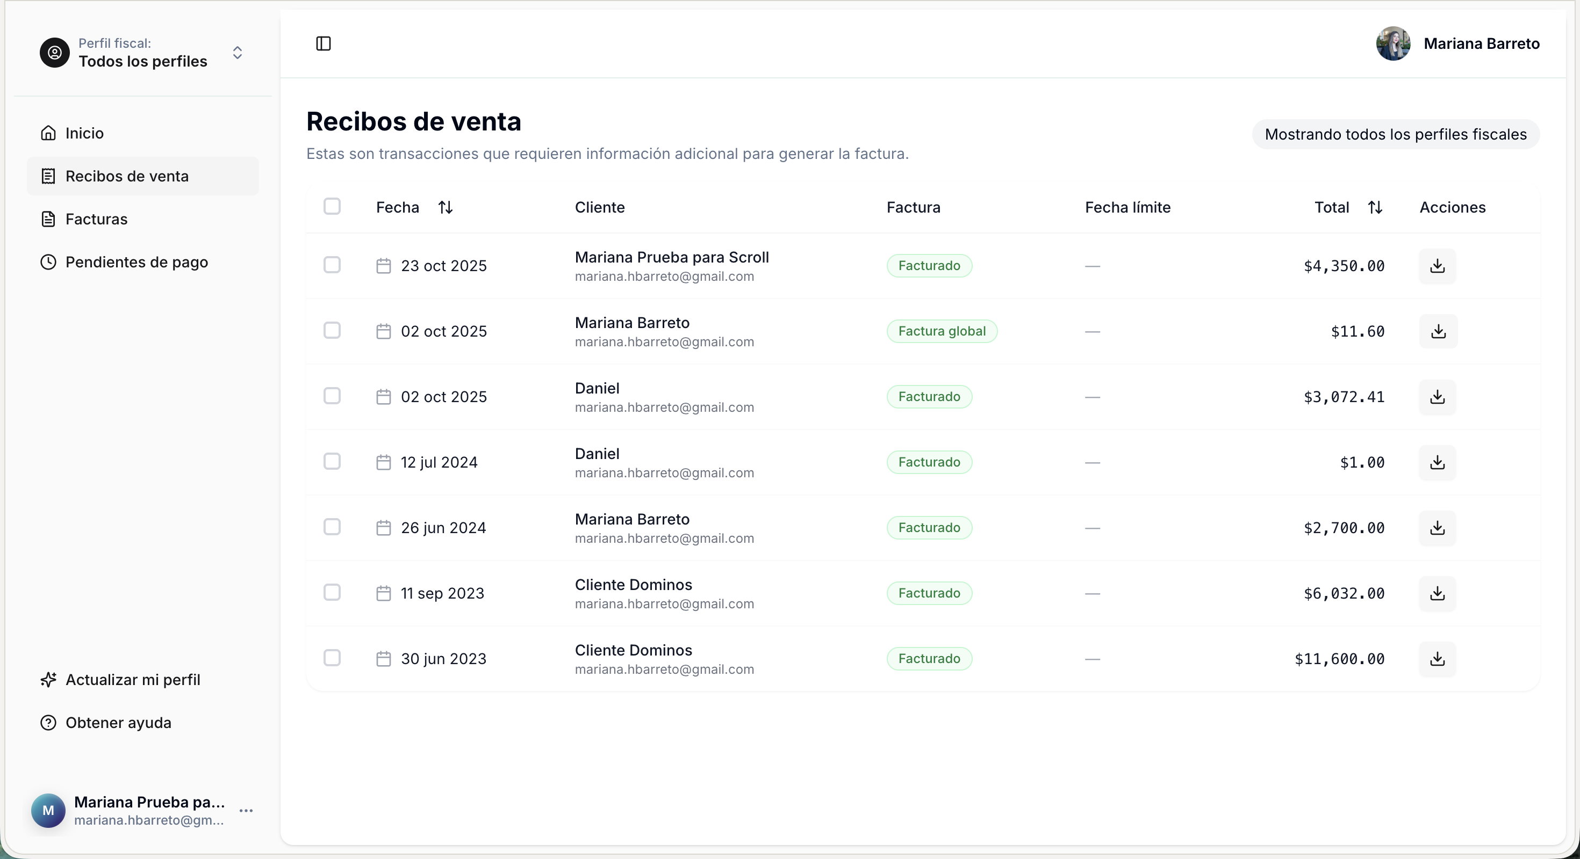Check the row for Mariana Prueba para Scroll
Viewport: 1580px width, 859px height.
333,265
